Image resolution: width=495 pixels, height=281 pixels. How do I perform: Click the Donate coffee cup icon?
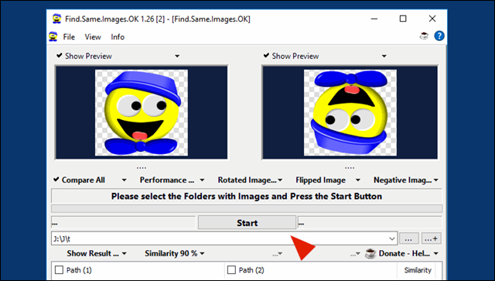tap(370, 253)
